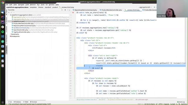Open the Git menu
Viewport: 188px width, 105px height.
(x=46, y=5)
